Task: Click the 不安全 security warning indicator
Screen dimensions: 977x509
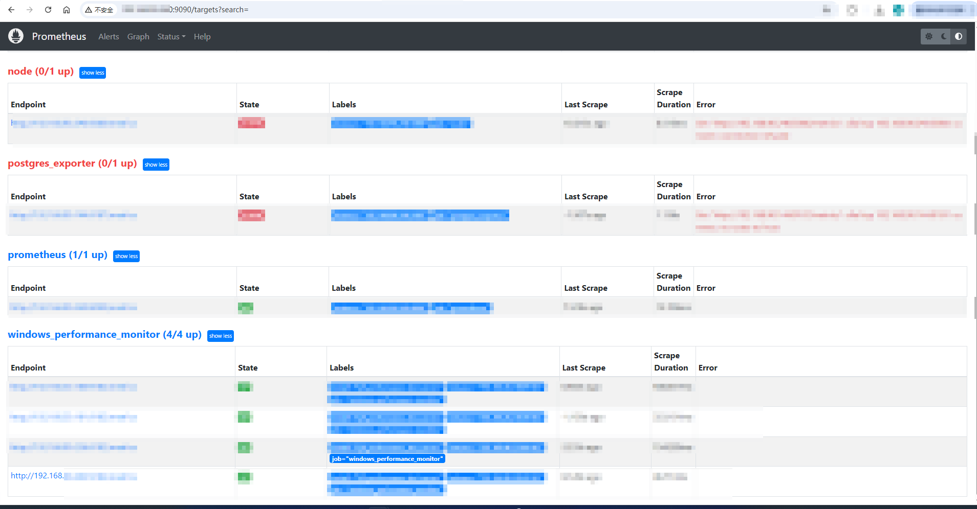Action: point(99,10)
